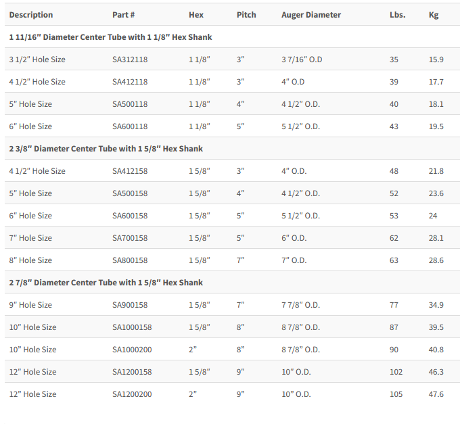Select part number SA1200200

point(132,394)
